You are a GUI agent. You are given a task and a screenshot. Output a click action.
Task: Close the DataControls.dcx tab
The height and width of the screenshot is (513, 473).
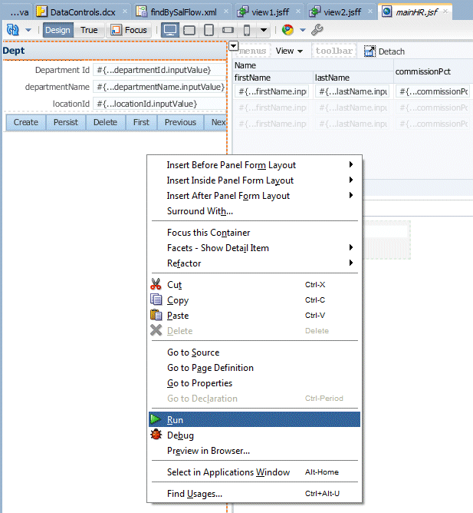(125, 12)
